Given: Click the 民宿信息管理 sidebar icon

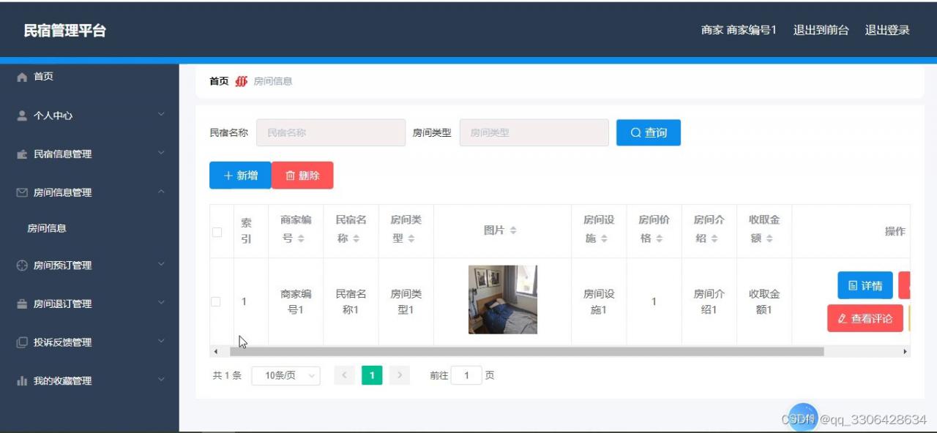Looking at the screenshot, I should point(21,154).
